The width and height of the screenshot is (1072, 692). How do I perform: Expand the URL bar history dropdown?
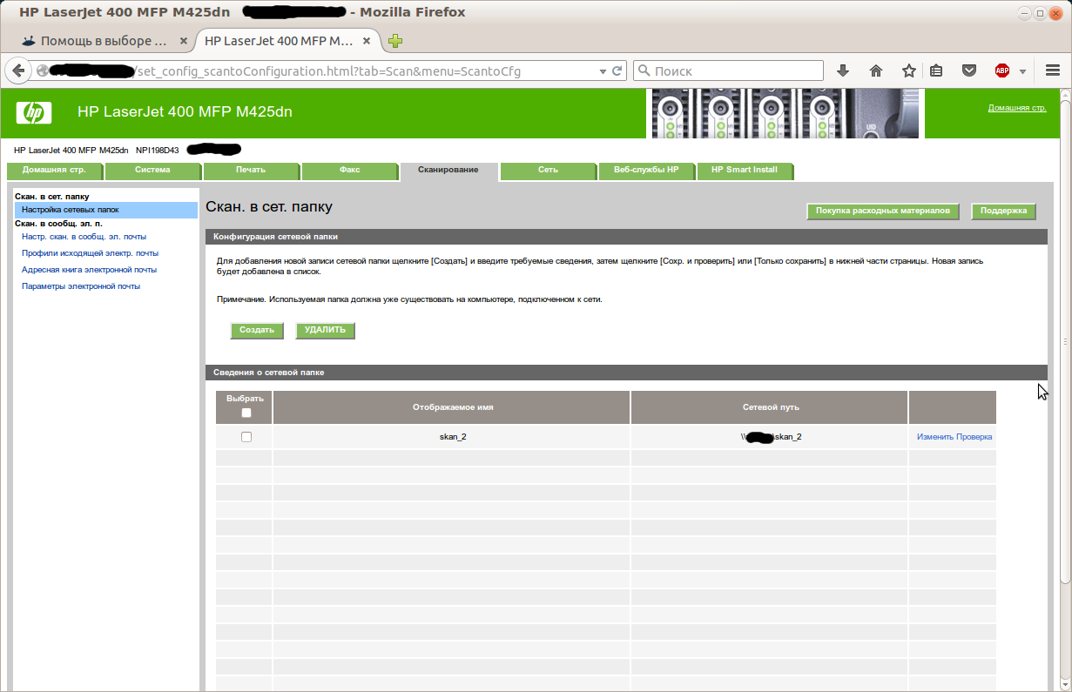(x=603, y=71)
